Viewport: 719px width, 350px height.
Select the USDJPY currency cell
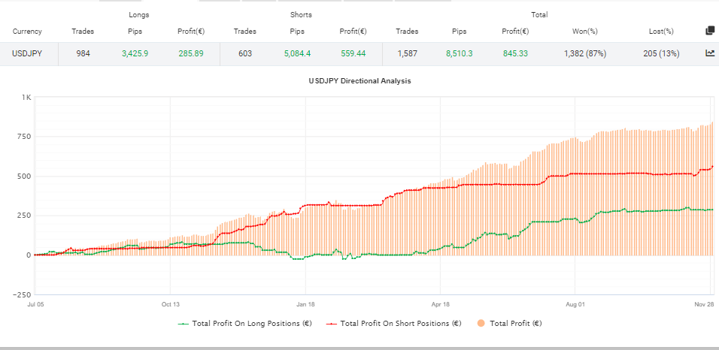[28, 53]
